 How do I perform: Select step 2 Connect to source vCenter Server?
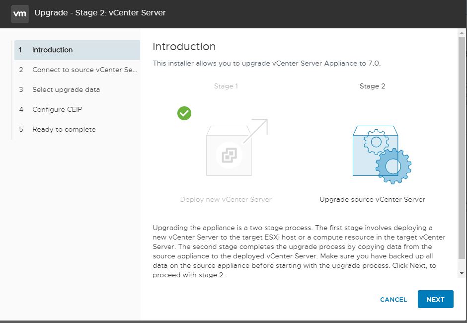77,70
